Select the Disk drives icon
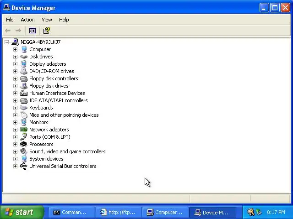Viewport: 293px width, 219px height. click(x=24, y=57)
